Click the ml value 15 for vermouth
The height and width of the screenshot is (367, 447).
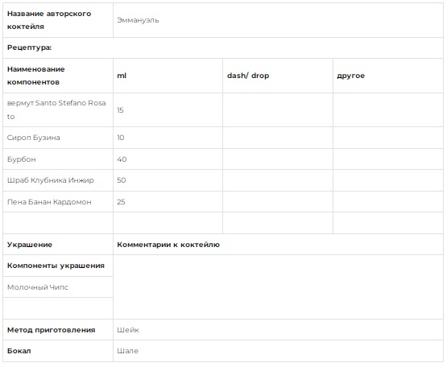(168, 110)
